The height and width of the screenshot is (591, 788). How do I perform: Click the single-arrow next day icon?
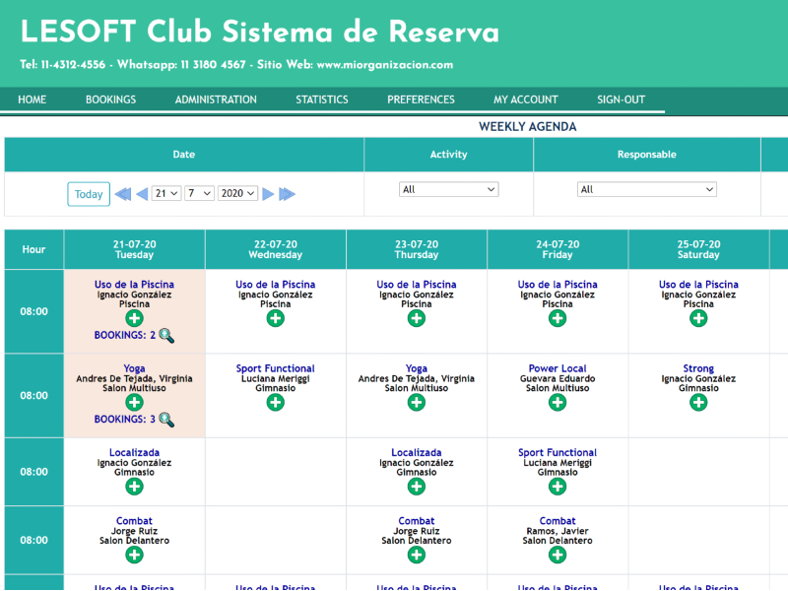(x=268, y=194)
